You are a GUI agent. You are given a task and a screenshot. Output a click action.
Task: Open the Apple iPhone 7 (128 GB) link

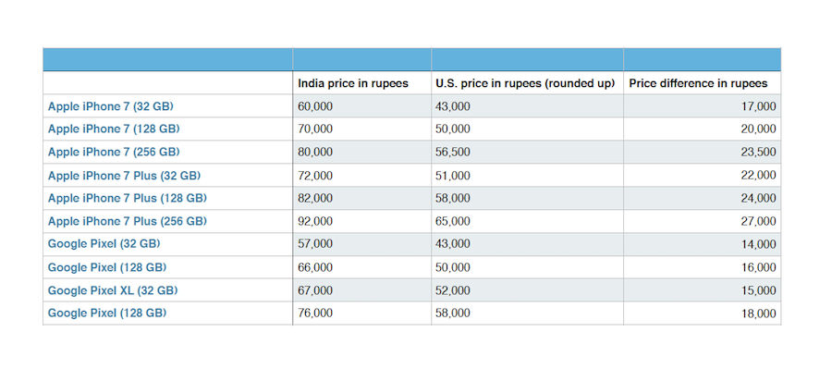[x=114, y=129]
